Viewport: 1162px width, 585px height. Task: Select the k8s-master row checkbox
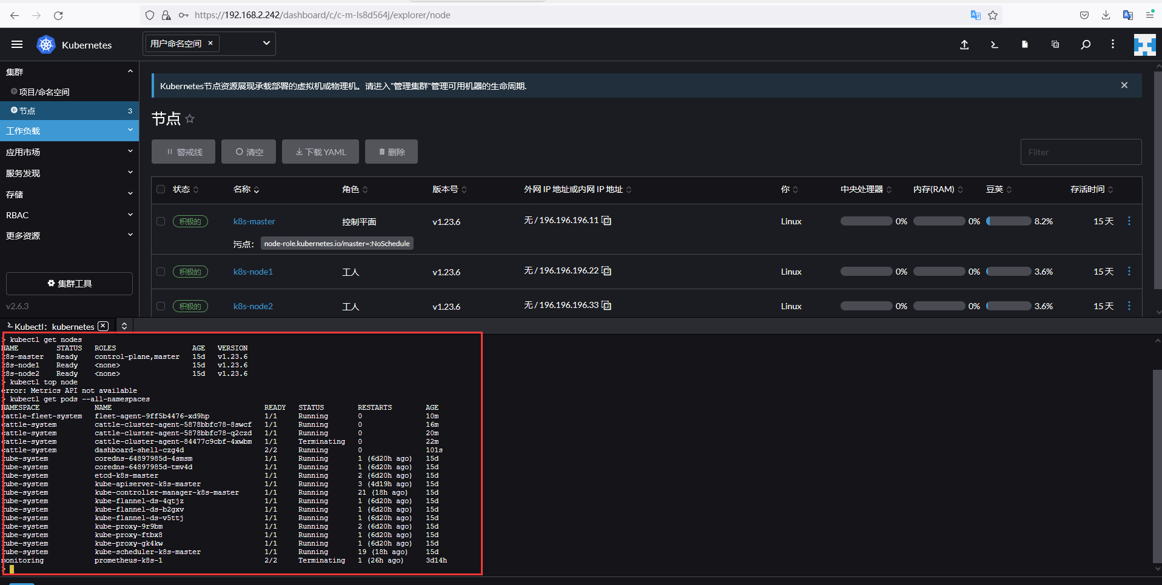(161, 221)
